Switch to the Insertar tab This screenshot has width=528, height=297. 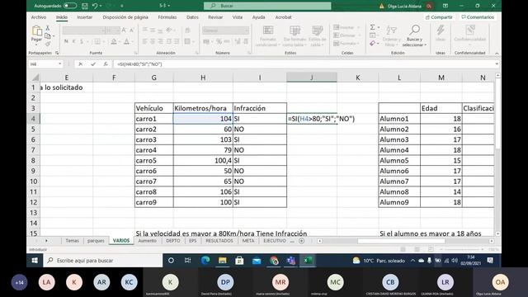84,17
